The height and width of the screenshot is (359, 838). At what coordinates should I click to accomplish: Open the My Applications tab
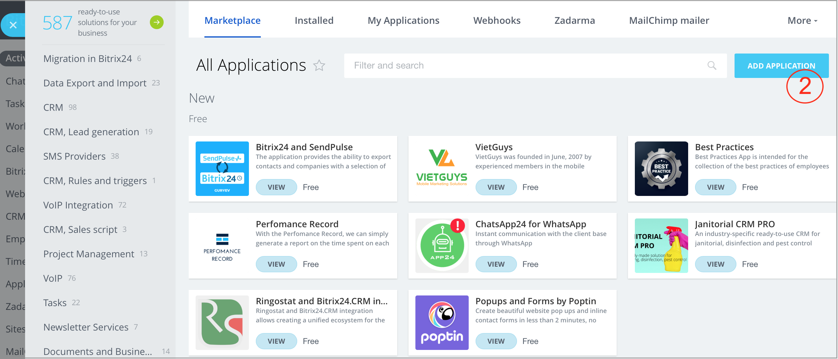point(403,20)
